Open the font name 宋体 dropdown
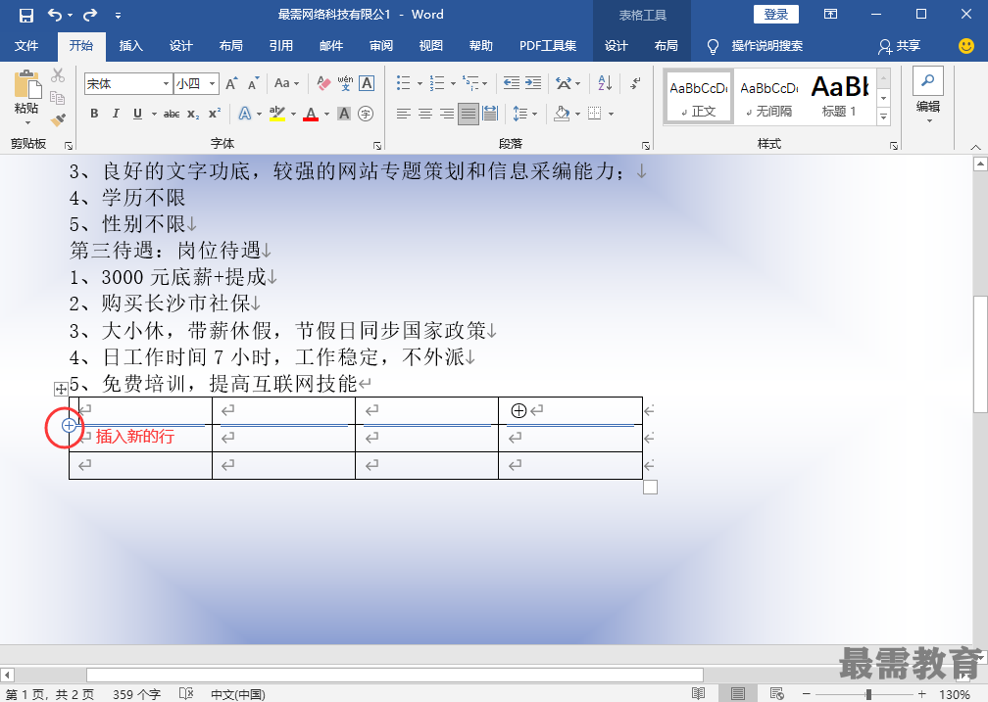Screen dimensions: 988x702 pyautogui.click(x=166, y=83)
